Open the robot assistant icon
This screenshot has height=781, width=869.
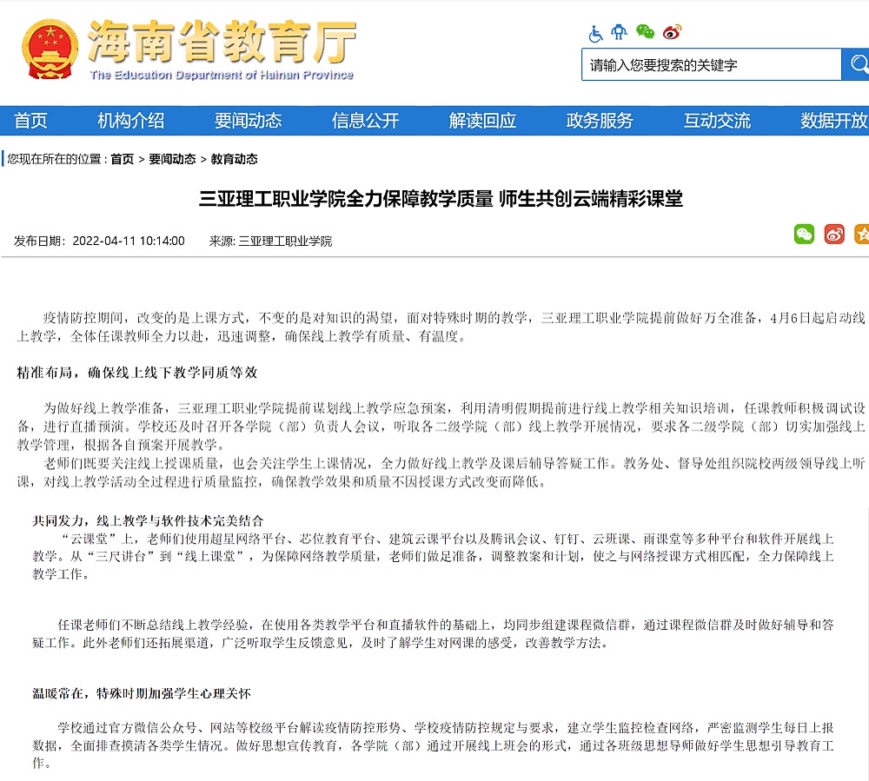point(619,33)
